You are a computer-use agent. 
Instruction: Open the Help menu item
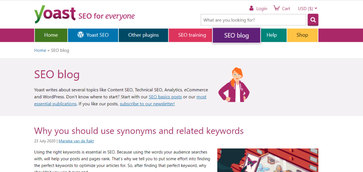(272, 35)
